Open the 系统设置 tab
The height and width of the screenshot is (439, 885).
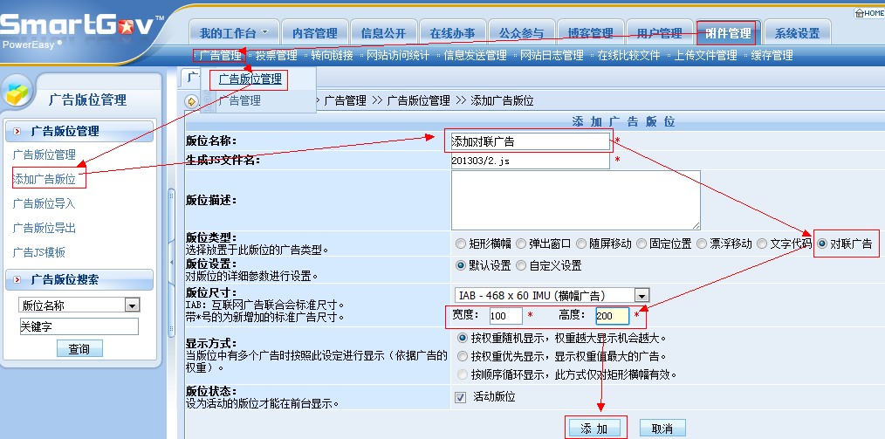797,33
